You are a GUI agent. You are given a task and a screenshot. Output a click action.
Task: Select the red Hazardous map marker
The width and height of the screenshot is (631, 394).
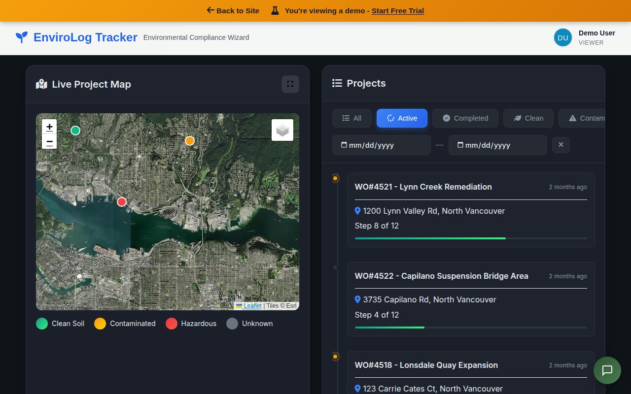[122, 202]
